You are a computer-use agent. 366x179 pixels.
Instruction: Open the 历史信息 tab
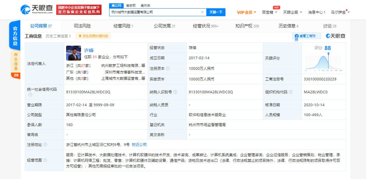pyautogui.click(x=288, y=26)
